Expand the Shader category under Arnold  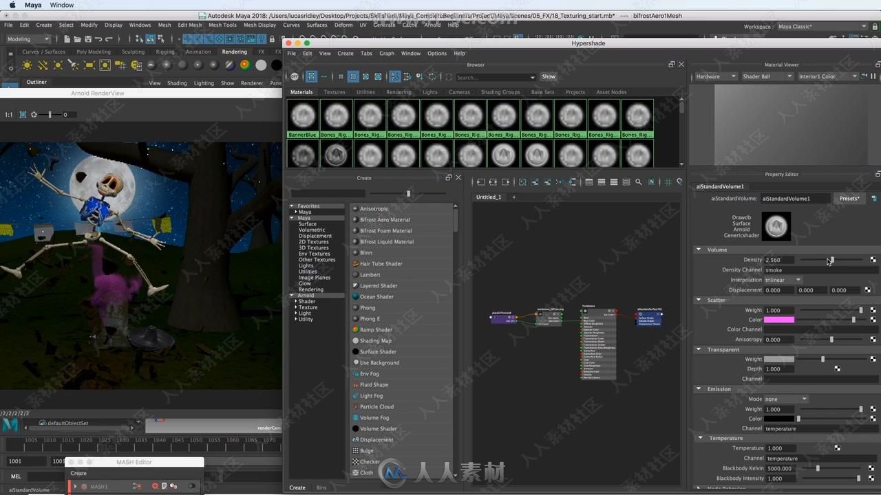point(295,301)
